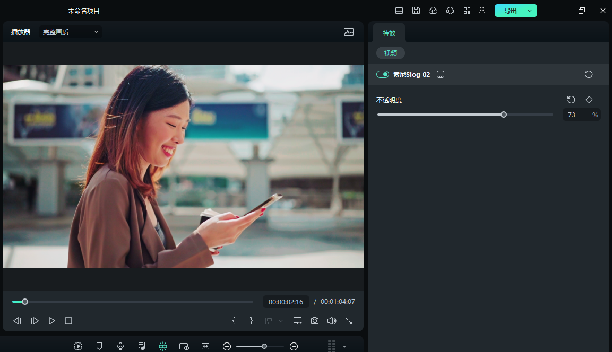612x352 pixels.
Task: Click the 不透明度 keyframe diamond icon
Action: pyautogui.click(x=589, y=100)
